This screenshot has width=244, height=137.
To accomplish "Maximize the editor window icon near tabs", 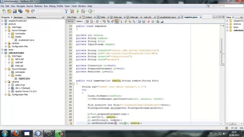I will tap(223, 17).
